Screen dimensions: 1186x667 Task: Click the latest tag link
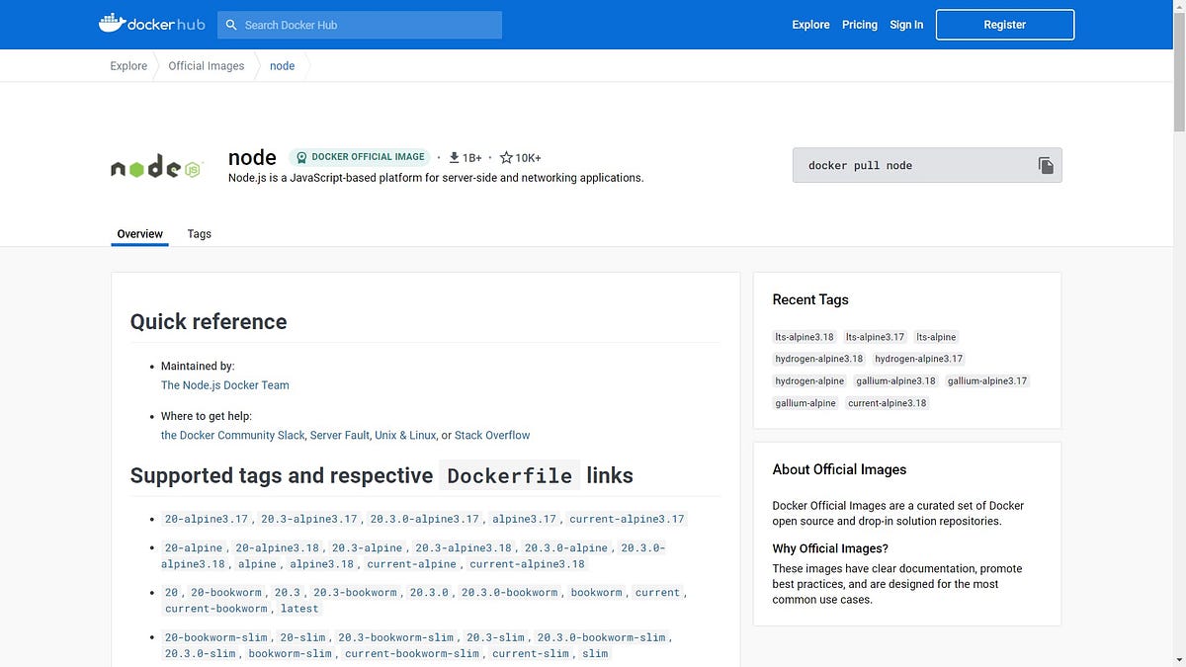pos(299,608)
